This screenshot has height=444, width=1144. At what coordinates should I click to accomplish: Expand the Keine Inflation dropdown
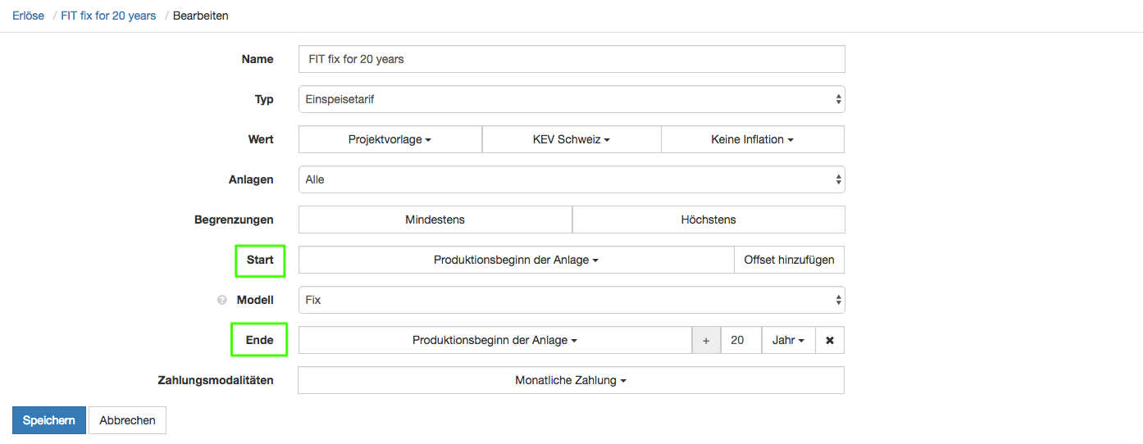click(x=752, y=139)
